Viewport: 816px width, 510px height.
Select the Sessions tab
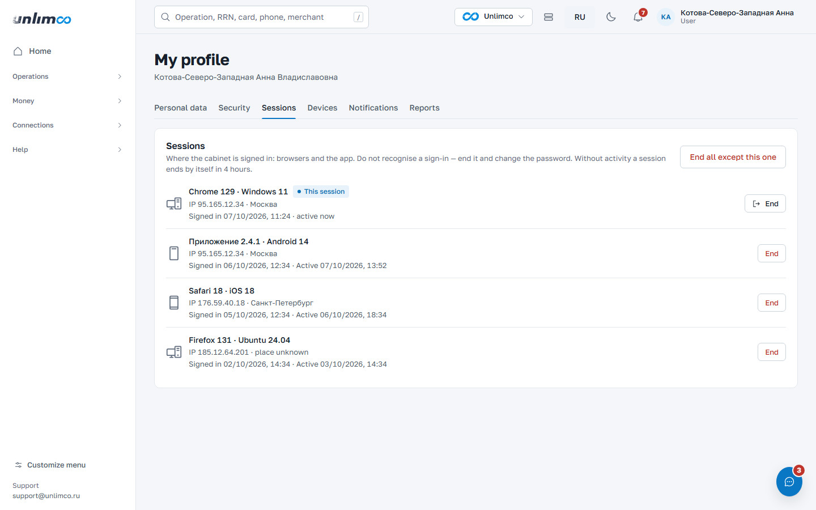(279, 108)
